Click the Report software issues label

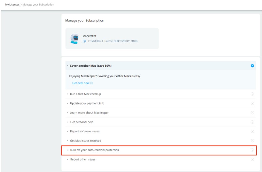click(x=85, y=131)
